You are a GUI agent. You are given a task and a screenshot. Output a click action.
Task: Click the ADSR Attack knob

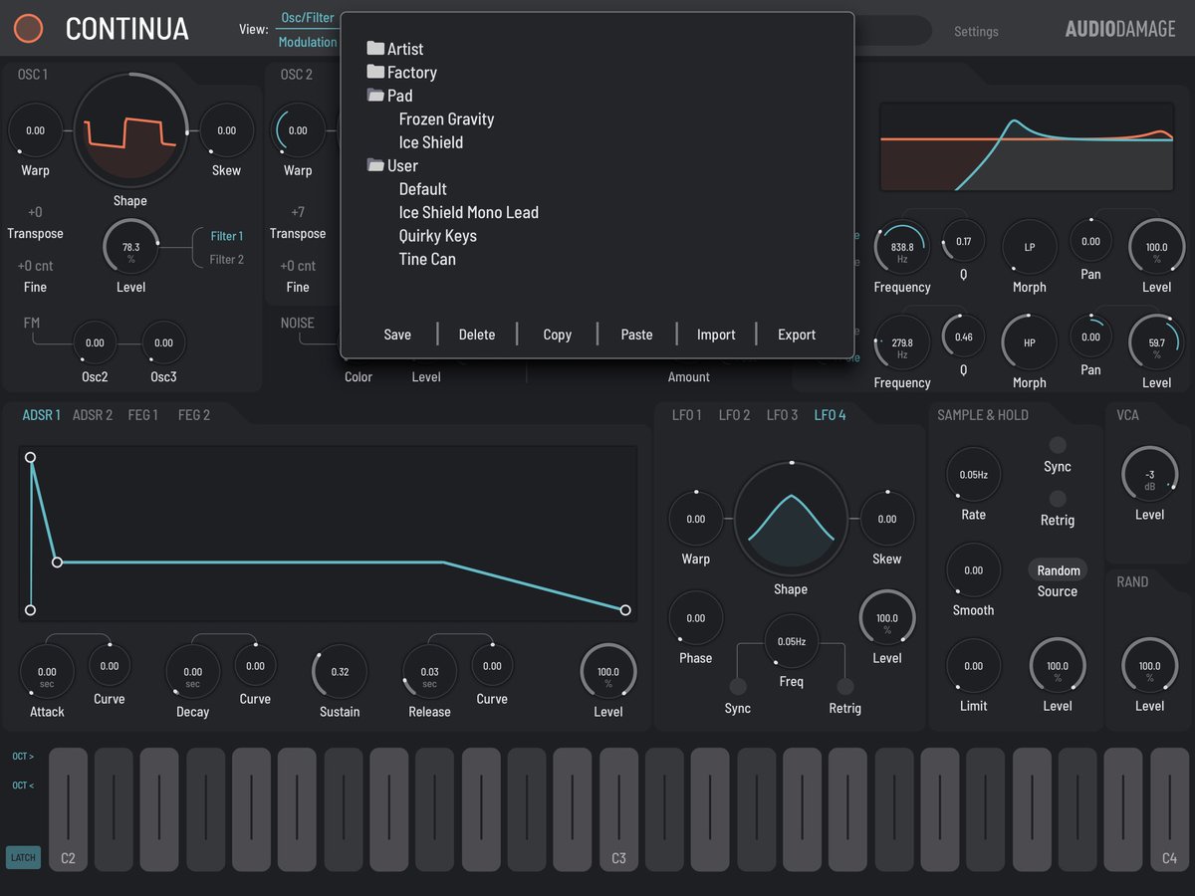click(47, 671)
